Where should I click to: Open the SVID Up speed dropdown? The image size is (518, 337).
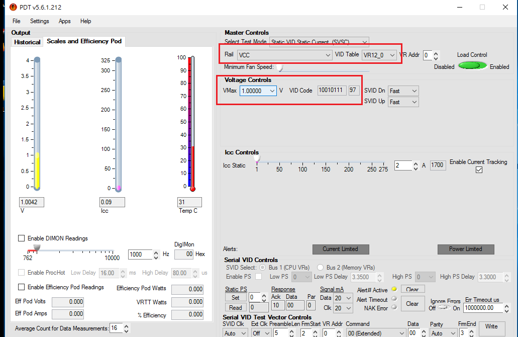coord(403,102)
